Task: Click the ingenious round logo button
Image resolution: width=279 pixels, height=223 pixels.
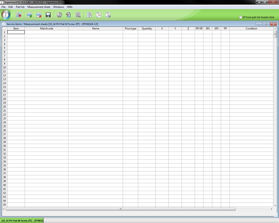Action: [6, 15]
